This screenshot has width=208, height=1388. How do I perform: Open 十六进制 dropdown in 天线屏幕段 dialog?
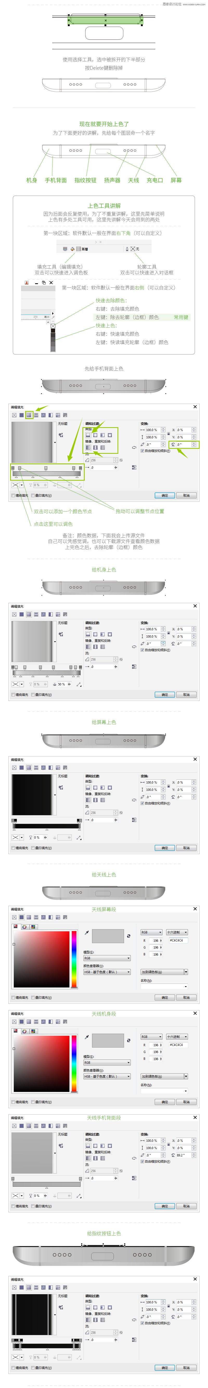(x=176, y=933)
